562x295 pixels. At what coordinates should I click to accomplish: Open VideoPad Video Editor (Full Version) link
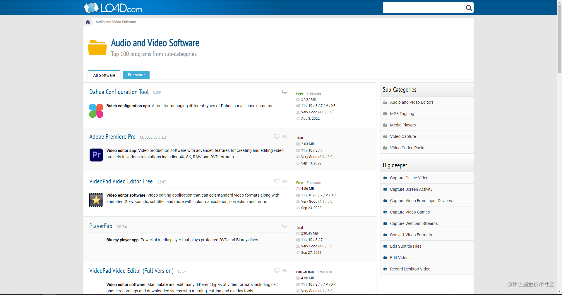[131, 271]
